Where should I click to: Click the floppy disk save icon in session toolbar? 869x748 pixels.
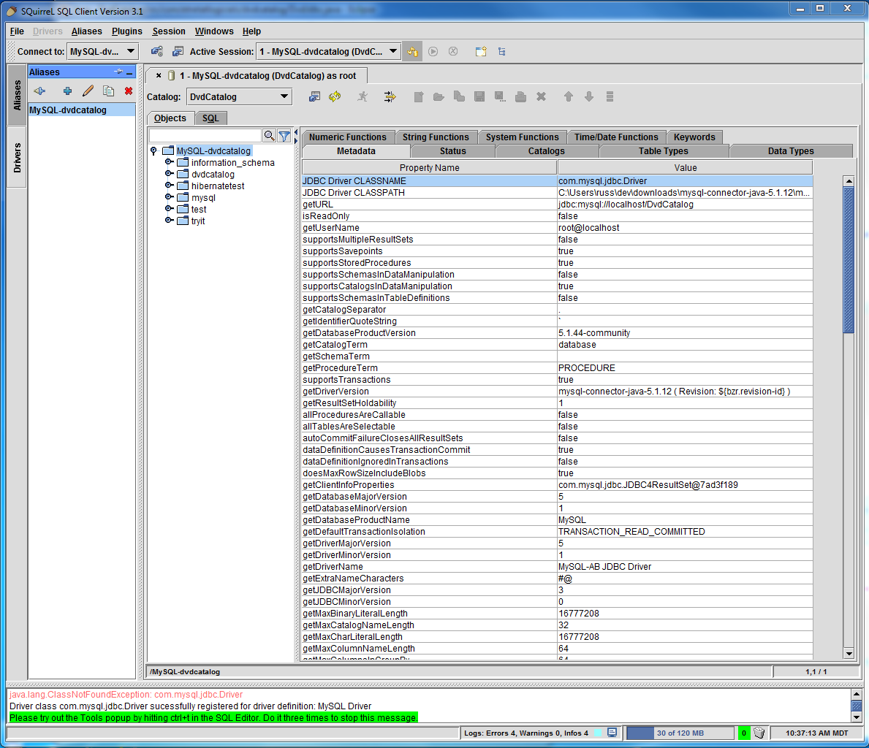tap(479, 97)
